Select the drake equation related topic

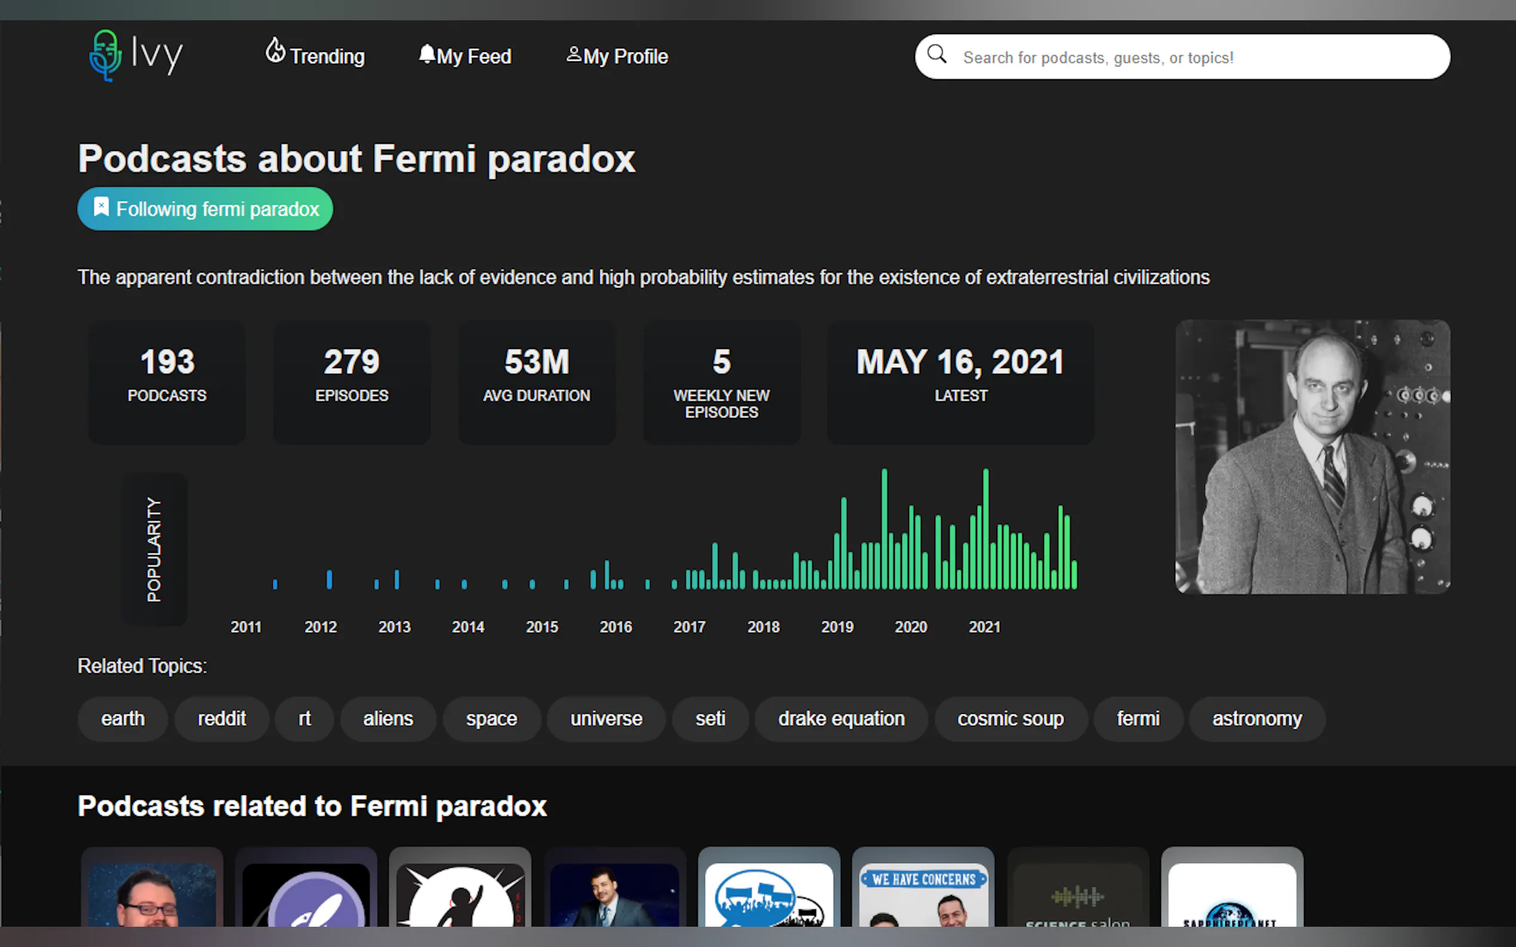[x=841, y=719]
